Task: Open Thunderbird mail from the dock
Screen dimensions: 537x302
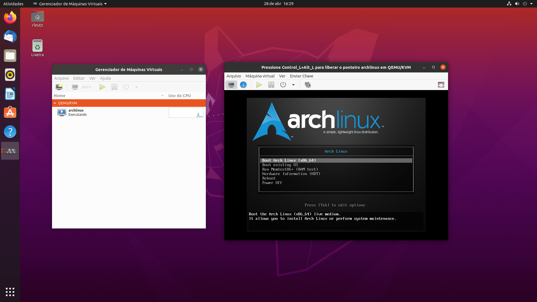Action: click(x=10, y=37)
